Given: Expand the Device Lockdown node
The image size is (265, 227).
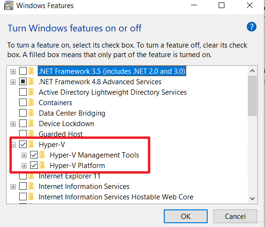Looking at the screenshot, I should pos(13,124).
